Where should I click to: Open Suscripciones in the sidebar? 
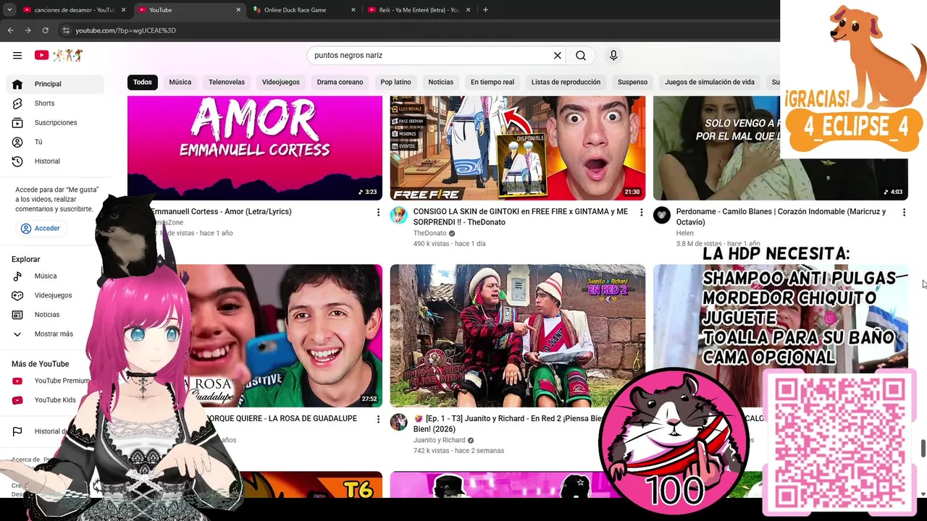55,122
